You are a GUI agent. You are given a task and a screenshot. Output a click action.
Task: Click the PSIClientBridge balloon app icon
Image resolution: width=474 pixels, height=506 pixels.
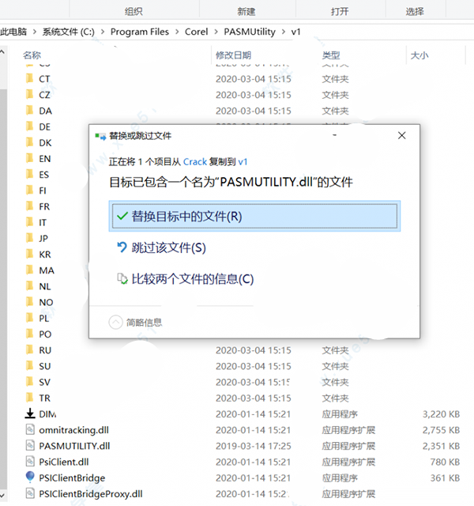(30, 478)
